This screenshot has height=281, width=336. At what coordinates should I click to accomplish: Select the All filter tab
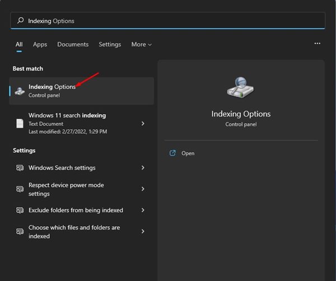click(x=19, y=44)
